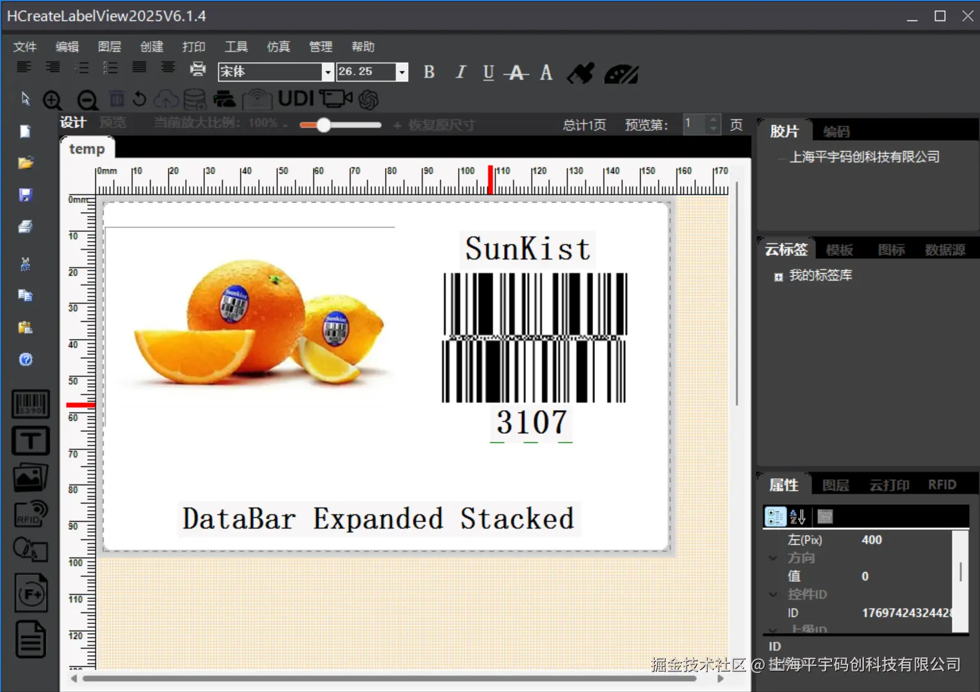
Task: Select the RFID tool in sidebar
Action: tap(31, 513)
